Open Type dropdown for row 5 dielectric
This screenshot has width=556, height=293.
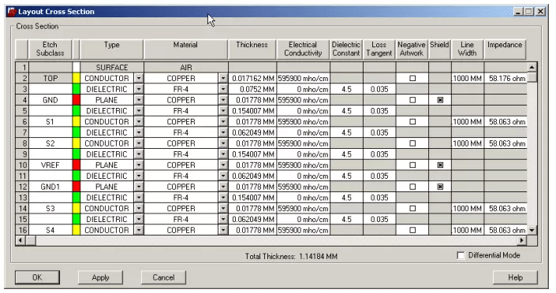(139, 111)
